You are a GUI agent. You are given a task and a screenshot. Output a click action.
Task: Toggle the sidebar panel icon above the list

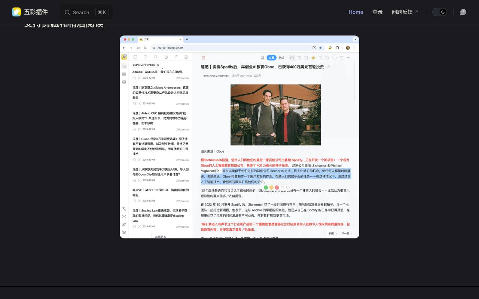(x=135, y=57)
